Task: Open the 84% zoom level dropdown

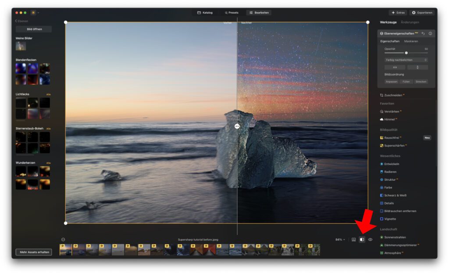Action: click(x=340, y=239)
